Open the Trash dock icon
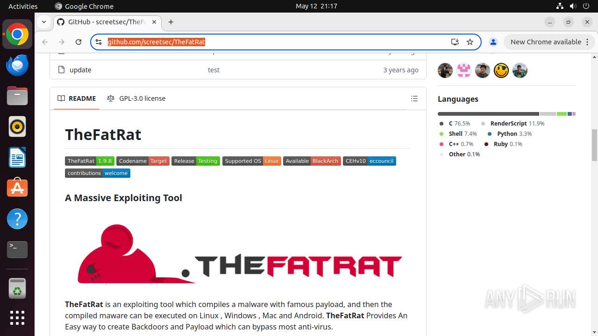Viewport: 598px width, 336px height. pos(17,288)
